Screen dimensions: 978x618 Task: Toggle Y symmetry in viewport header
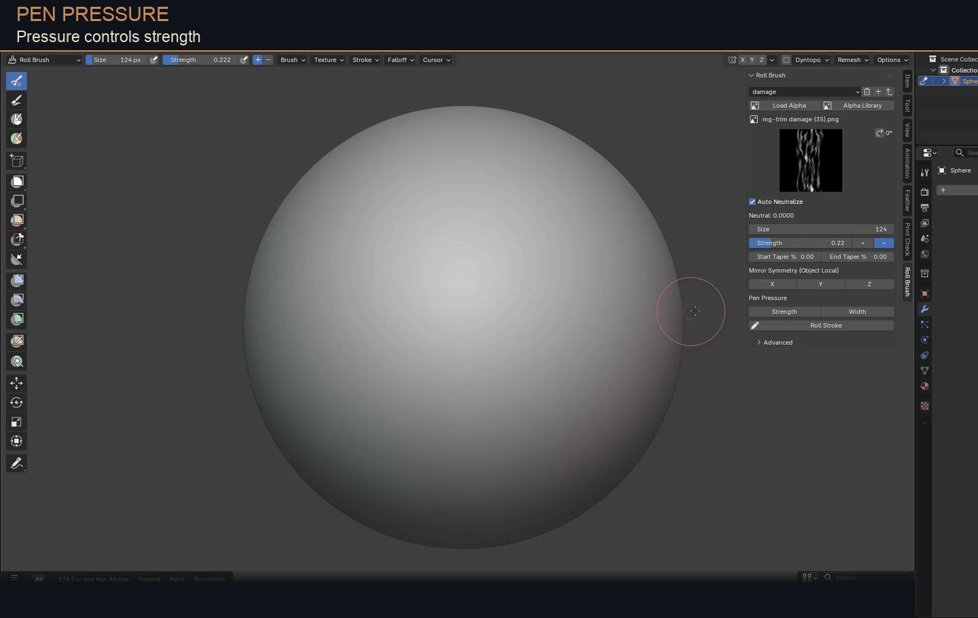pos(752,60)
